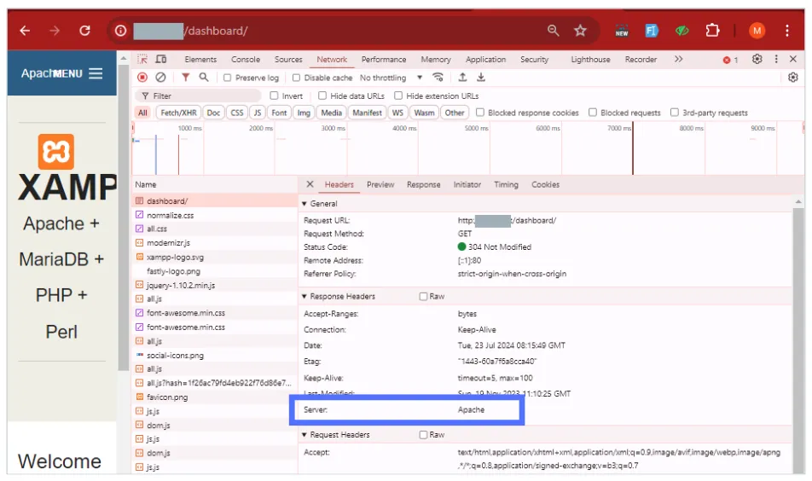
Task: Reload the page with the refresh icon
Action: tap(84, 31)
